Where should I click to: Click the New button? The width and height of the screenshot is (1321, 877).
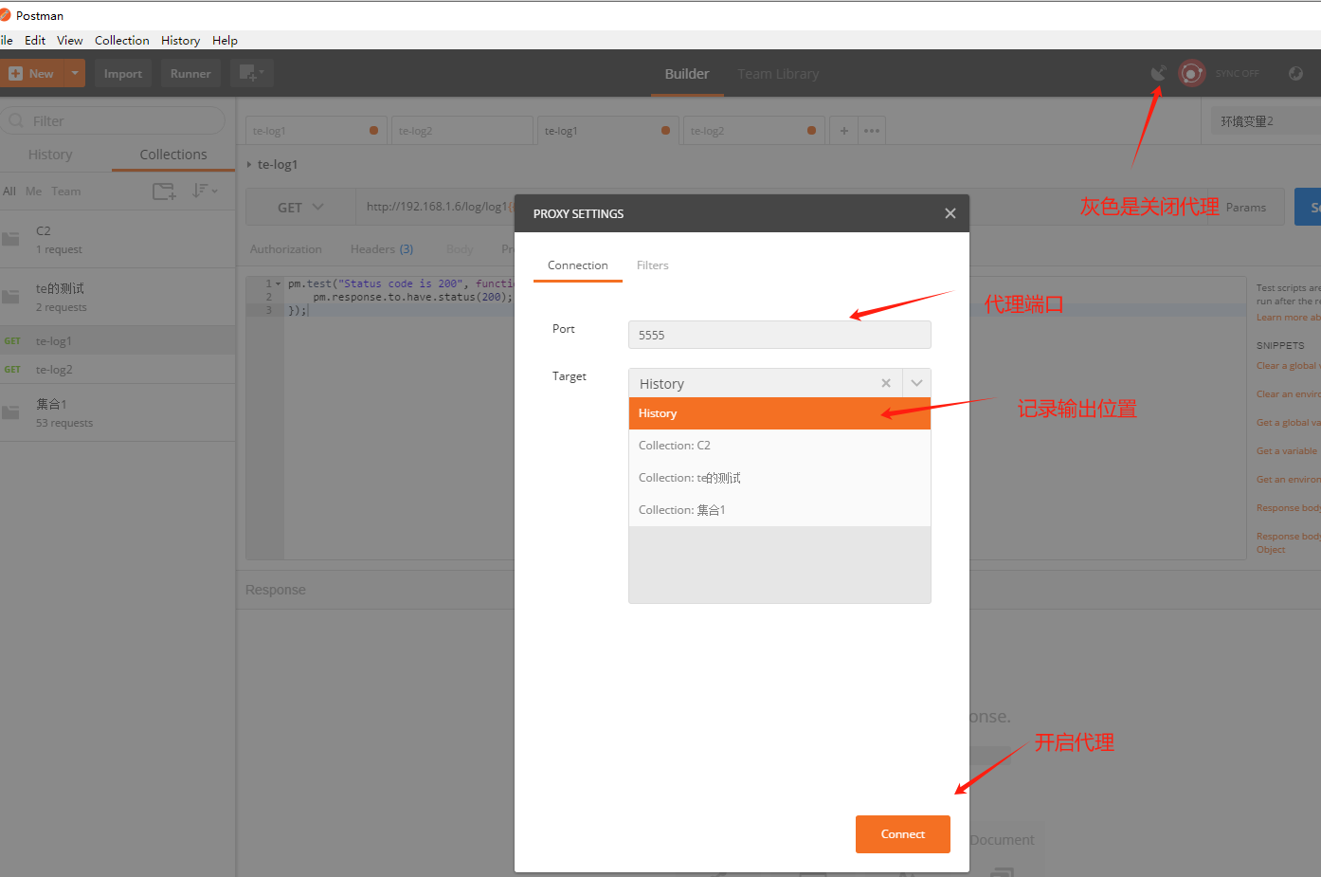[x=31, y=73]
